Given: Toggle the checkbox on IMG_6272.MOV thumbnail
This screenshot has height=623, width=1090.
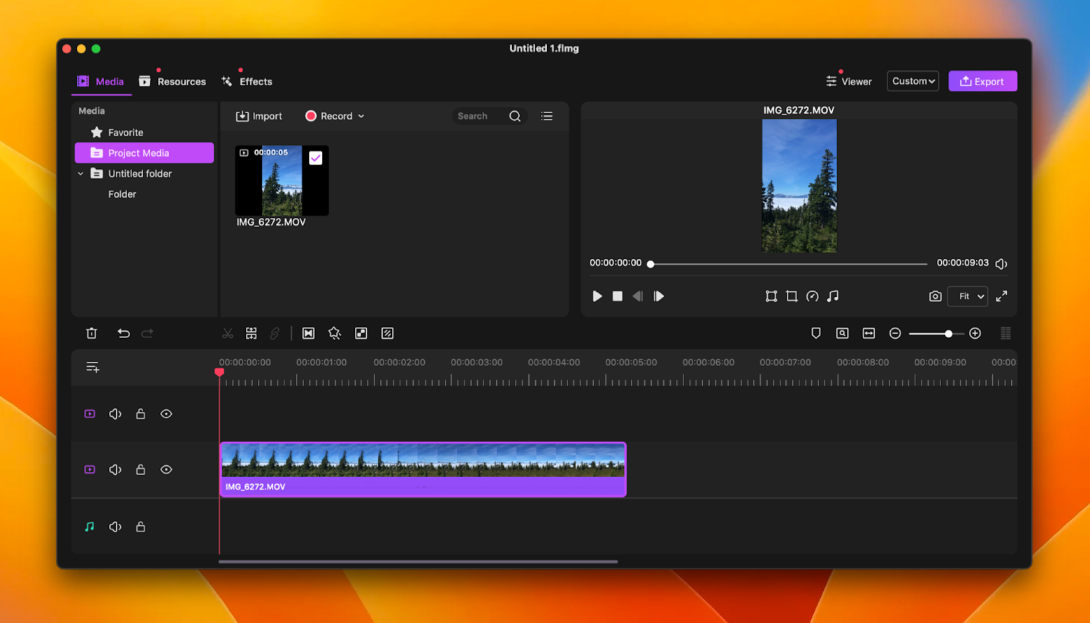Looking at the screenshot, I should click(316, 158).
